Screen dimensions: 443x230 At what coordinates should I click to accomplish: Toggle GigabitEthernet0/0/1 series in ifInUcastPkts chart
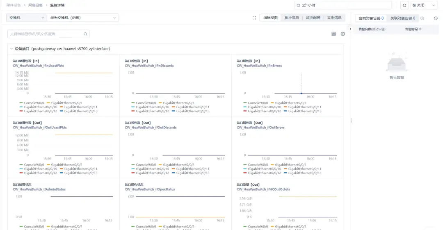(64, 103)
